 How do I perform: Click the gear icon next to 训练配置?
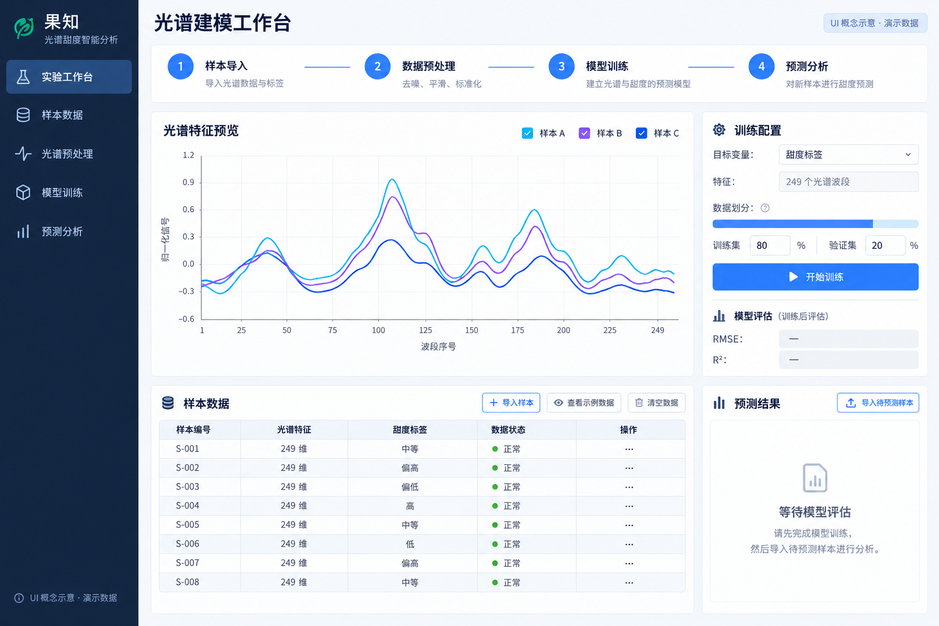point(720,130)
